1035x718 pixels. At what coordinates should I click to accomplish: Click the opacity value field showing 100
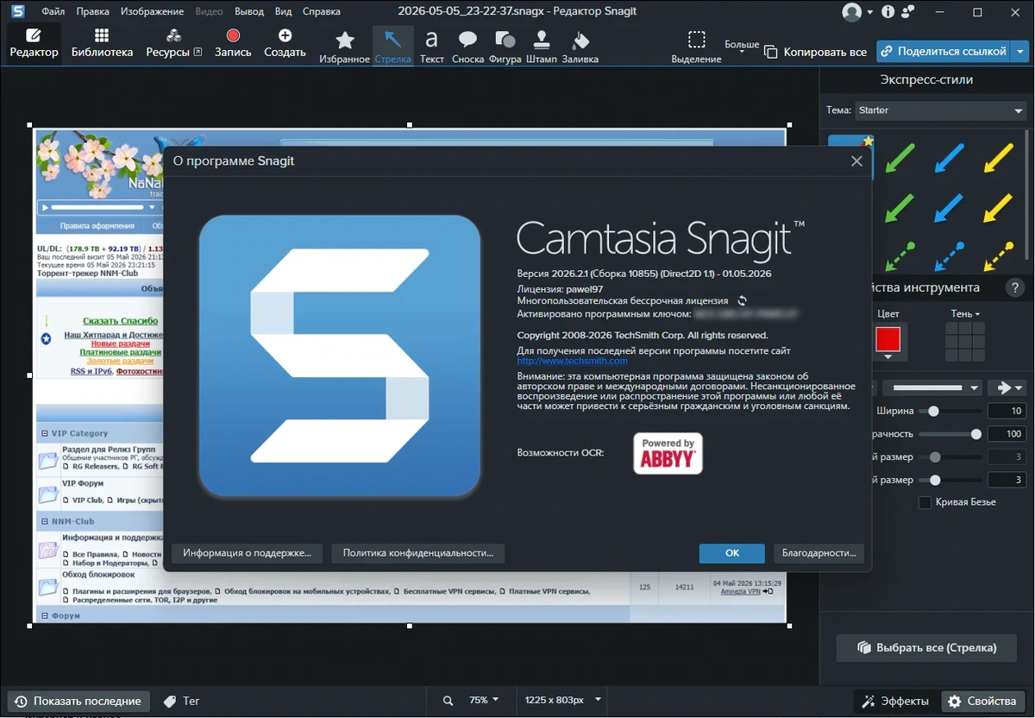click(1006, 434)
